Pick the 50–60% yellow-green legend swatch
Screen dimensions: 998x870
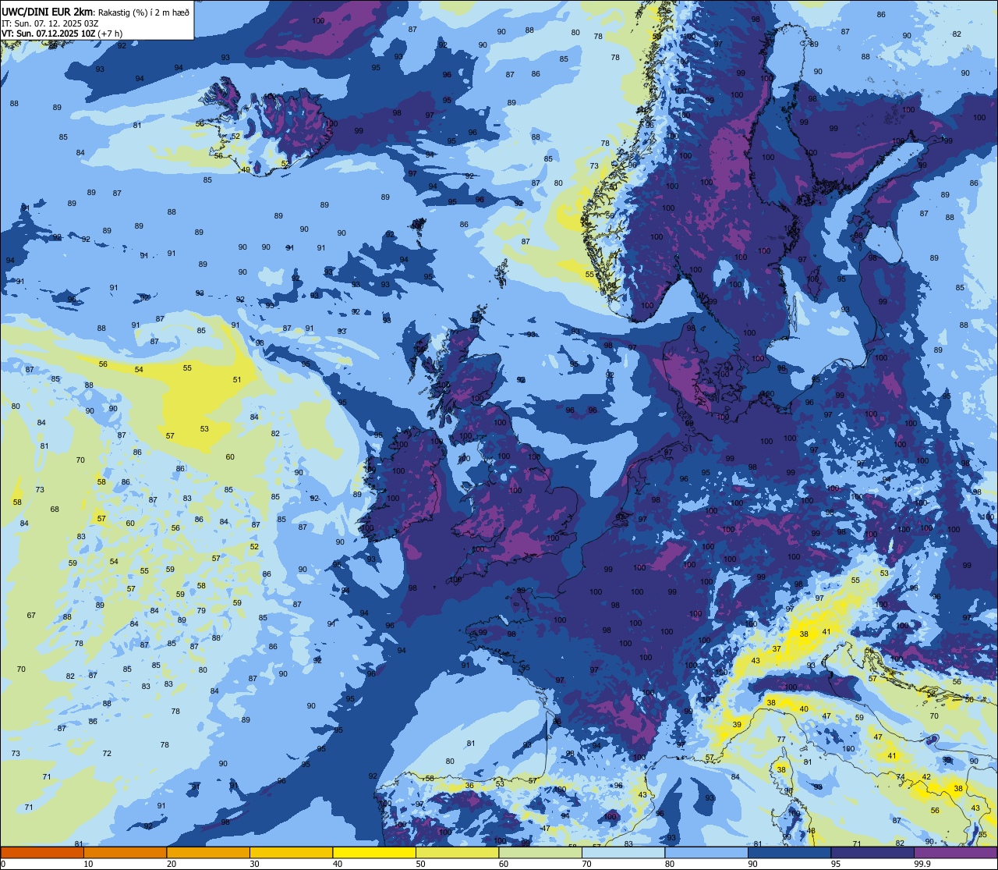457,852
